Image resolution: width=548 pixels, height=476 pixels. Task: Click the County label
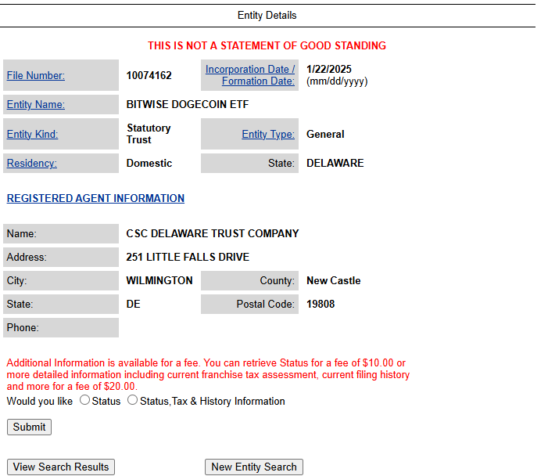tap(278, 280)
